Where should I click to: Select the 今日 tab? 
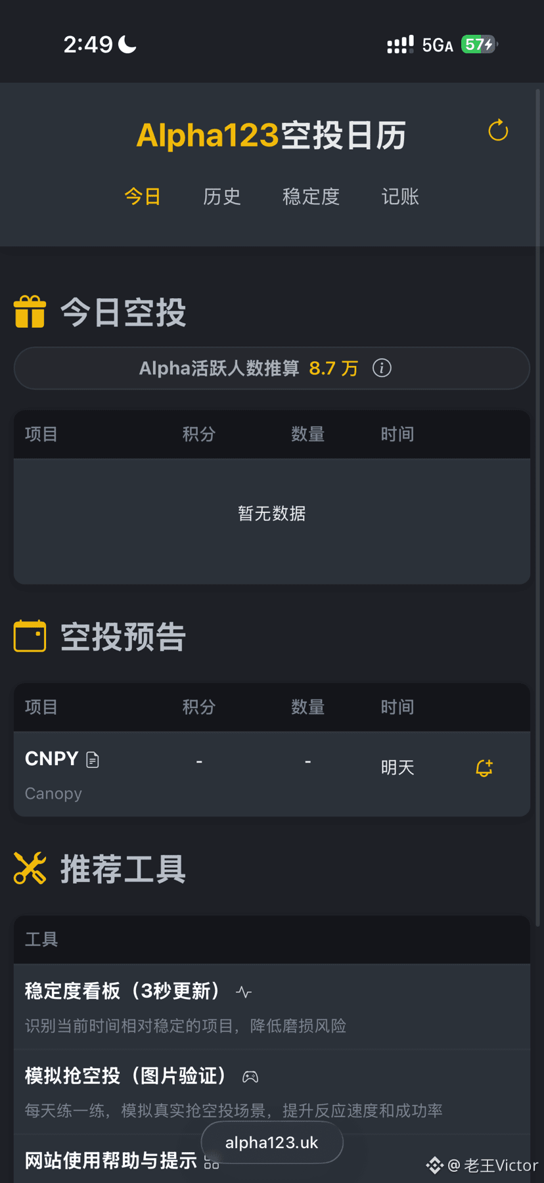143,196
